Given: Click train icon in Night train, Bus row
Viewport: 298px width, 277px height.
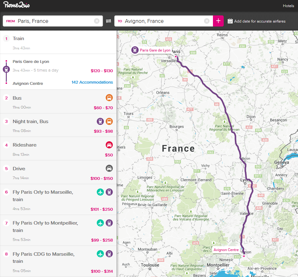Looking at the screenshot, I should coord(100,121).
